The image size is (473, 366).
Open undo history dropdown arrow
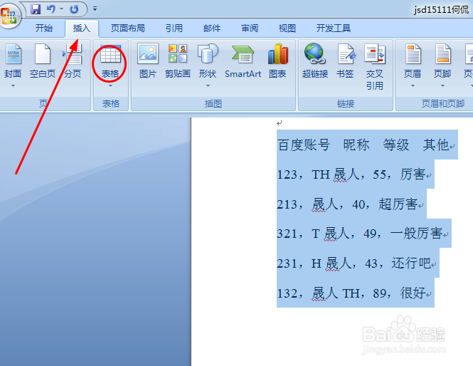coord(62,9)
